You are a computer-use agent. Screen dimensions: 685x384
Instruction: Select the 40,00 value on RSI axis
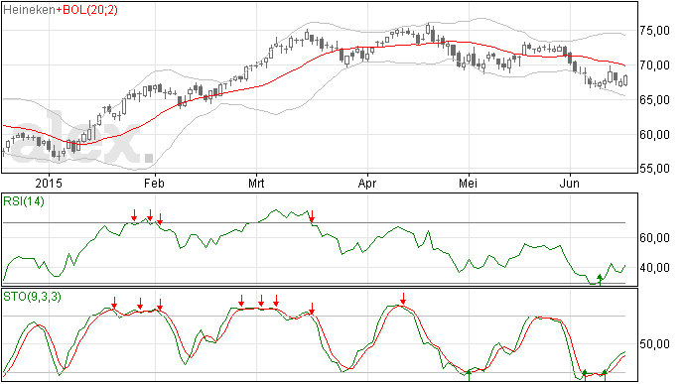(x=654, y=268)
